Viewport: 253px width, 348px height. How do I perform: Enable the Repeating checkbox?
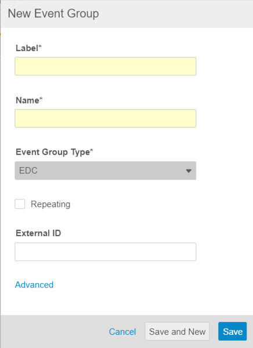point(20,204)
